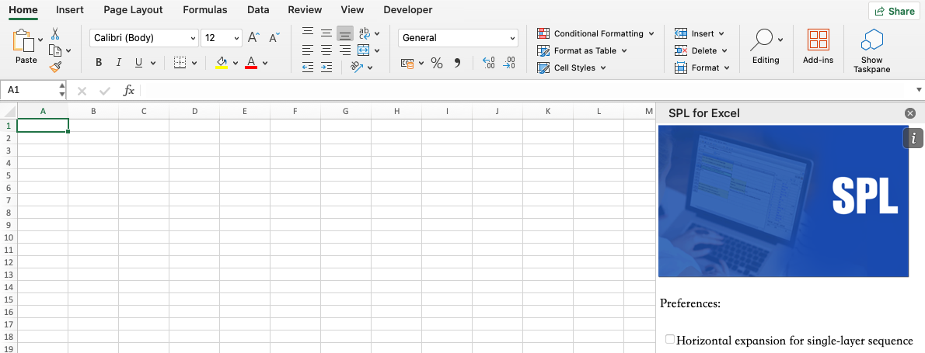The width and height of the screenshot is (925, 353).
Task: Click the Increase Indent icon
Action: point(326,67)
